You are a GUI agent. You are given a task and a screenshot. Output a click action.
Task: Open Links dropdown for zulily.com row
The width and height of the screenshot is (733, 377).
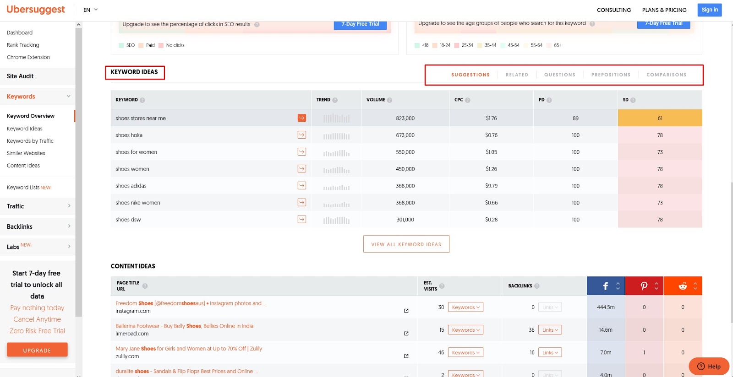tap(550, 353)
